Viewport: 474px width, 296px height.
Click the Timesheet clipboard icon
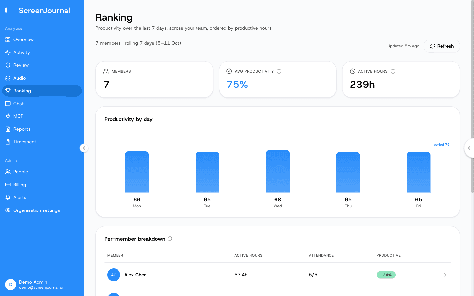[x=8, y=142]
